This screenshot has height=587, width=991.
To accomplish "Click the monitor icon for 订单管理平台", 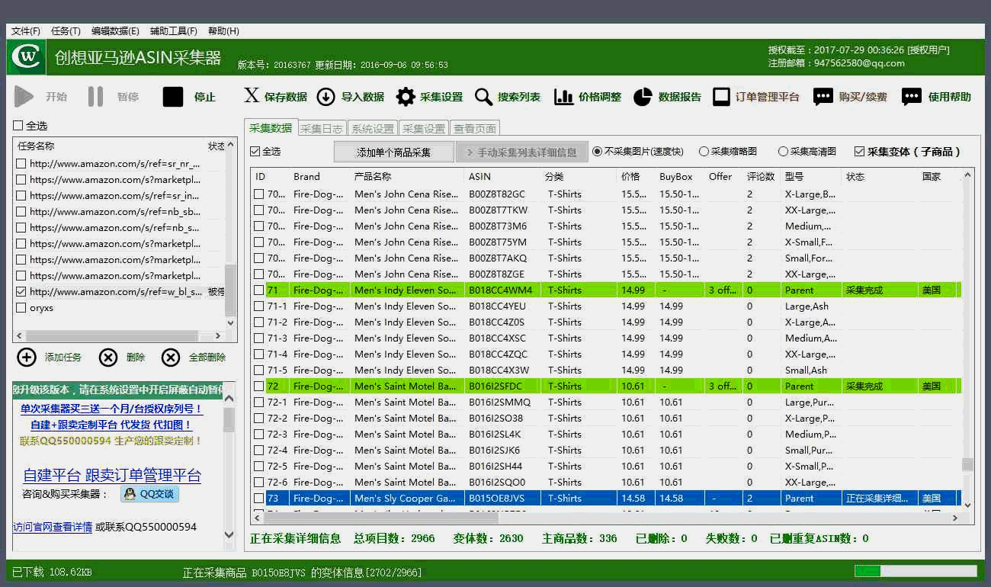I will pyautogui.click(x=721, y=97).
